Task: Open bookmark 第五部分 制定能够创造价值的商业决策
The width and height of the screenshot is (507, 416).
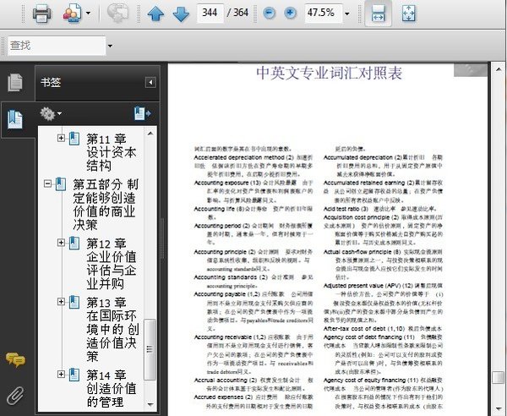Action: point(106,205)
